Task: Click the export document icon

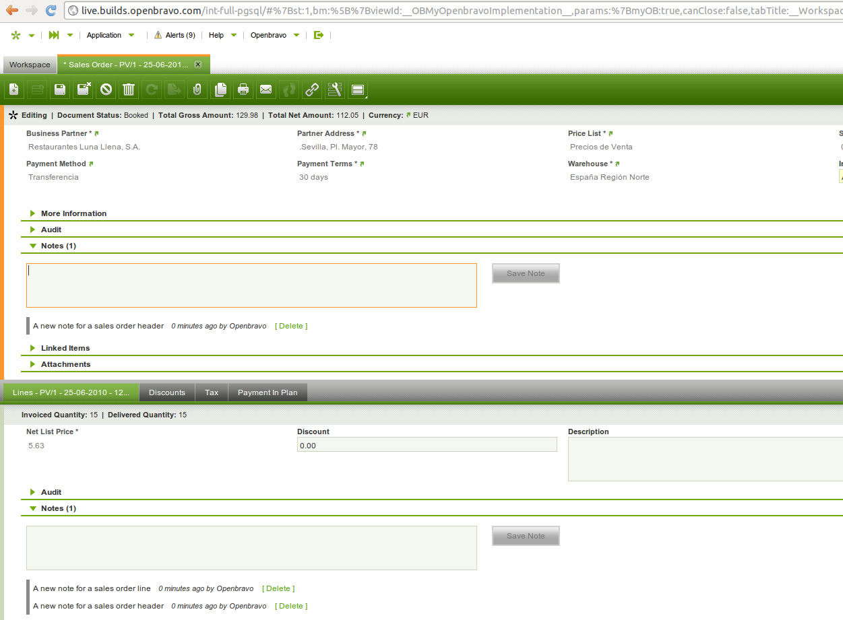Action: coord(175,89)
